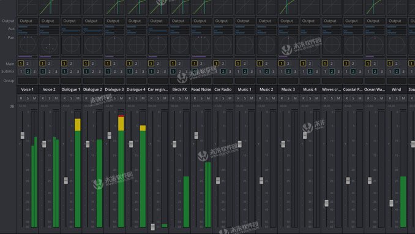Mute the Road Noise track

(x=208, y=99)
